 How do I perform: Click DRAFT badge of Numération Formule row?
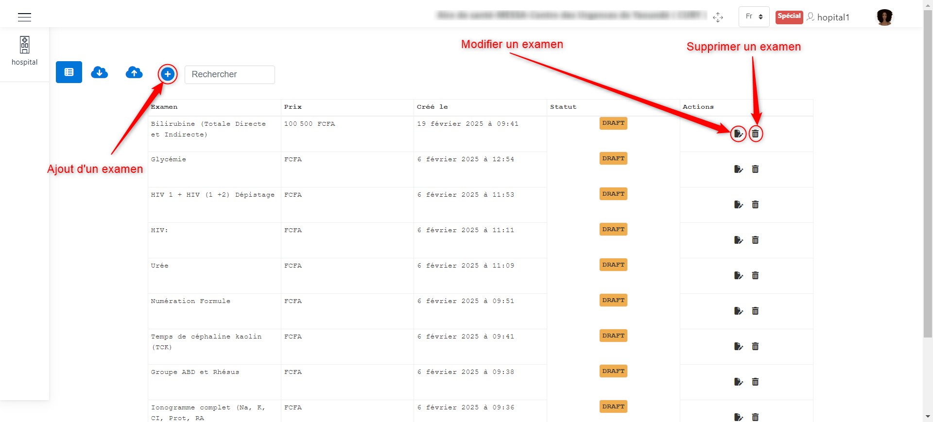tap(613, 301)
